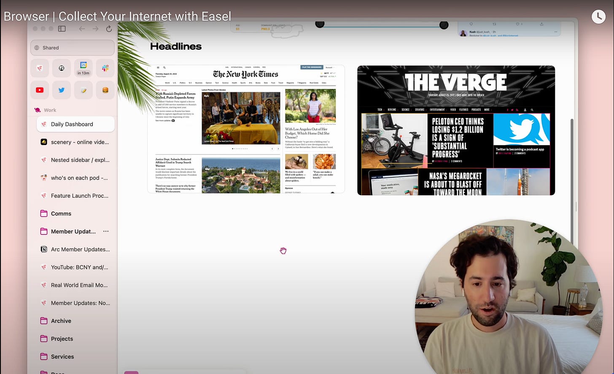
Task: Select the Work space label
Action: point(50,110)
